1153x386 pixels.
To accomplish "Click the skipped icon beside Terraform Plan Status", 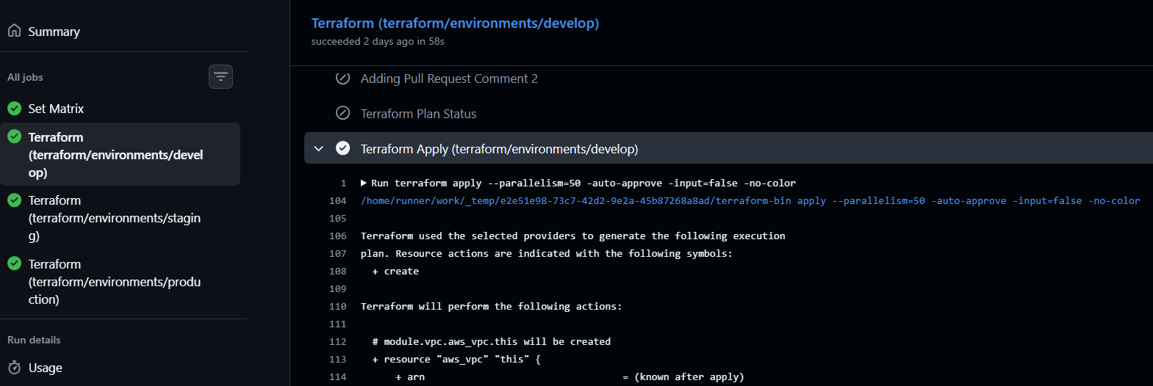I will (x=342, y=113).
